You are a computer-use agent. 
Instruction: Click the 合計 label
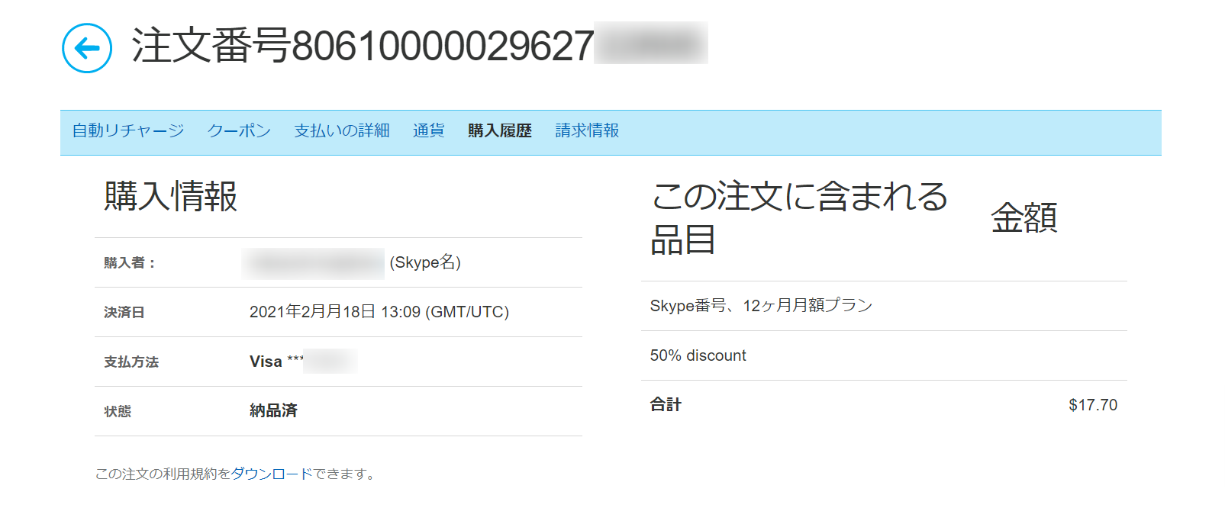(666, 404)
